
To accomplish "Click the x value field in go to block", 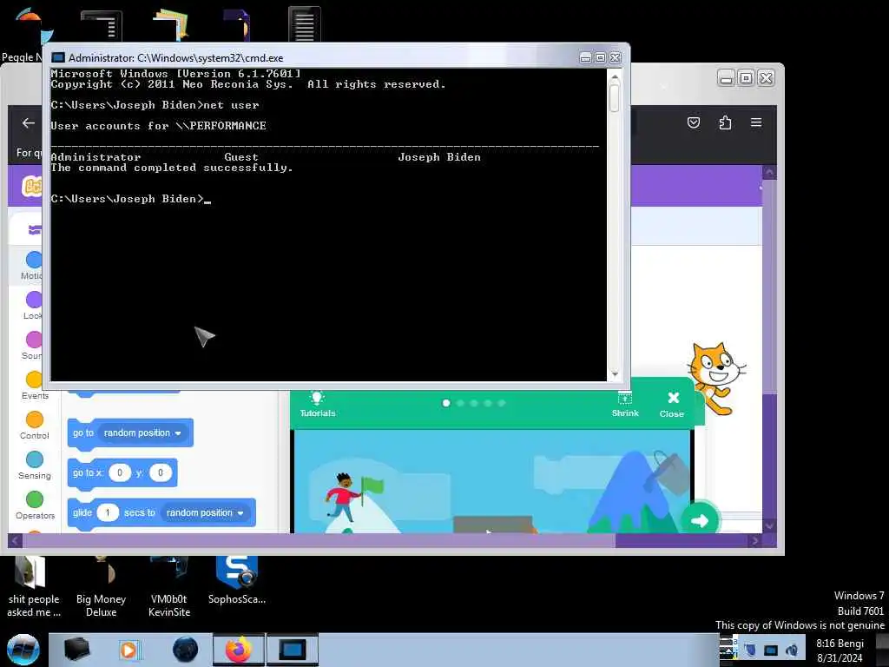I will tap(119, 472).
